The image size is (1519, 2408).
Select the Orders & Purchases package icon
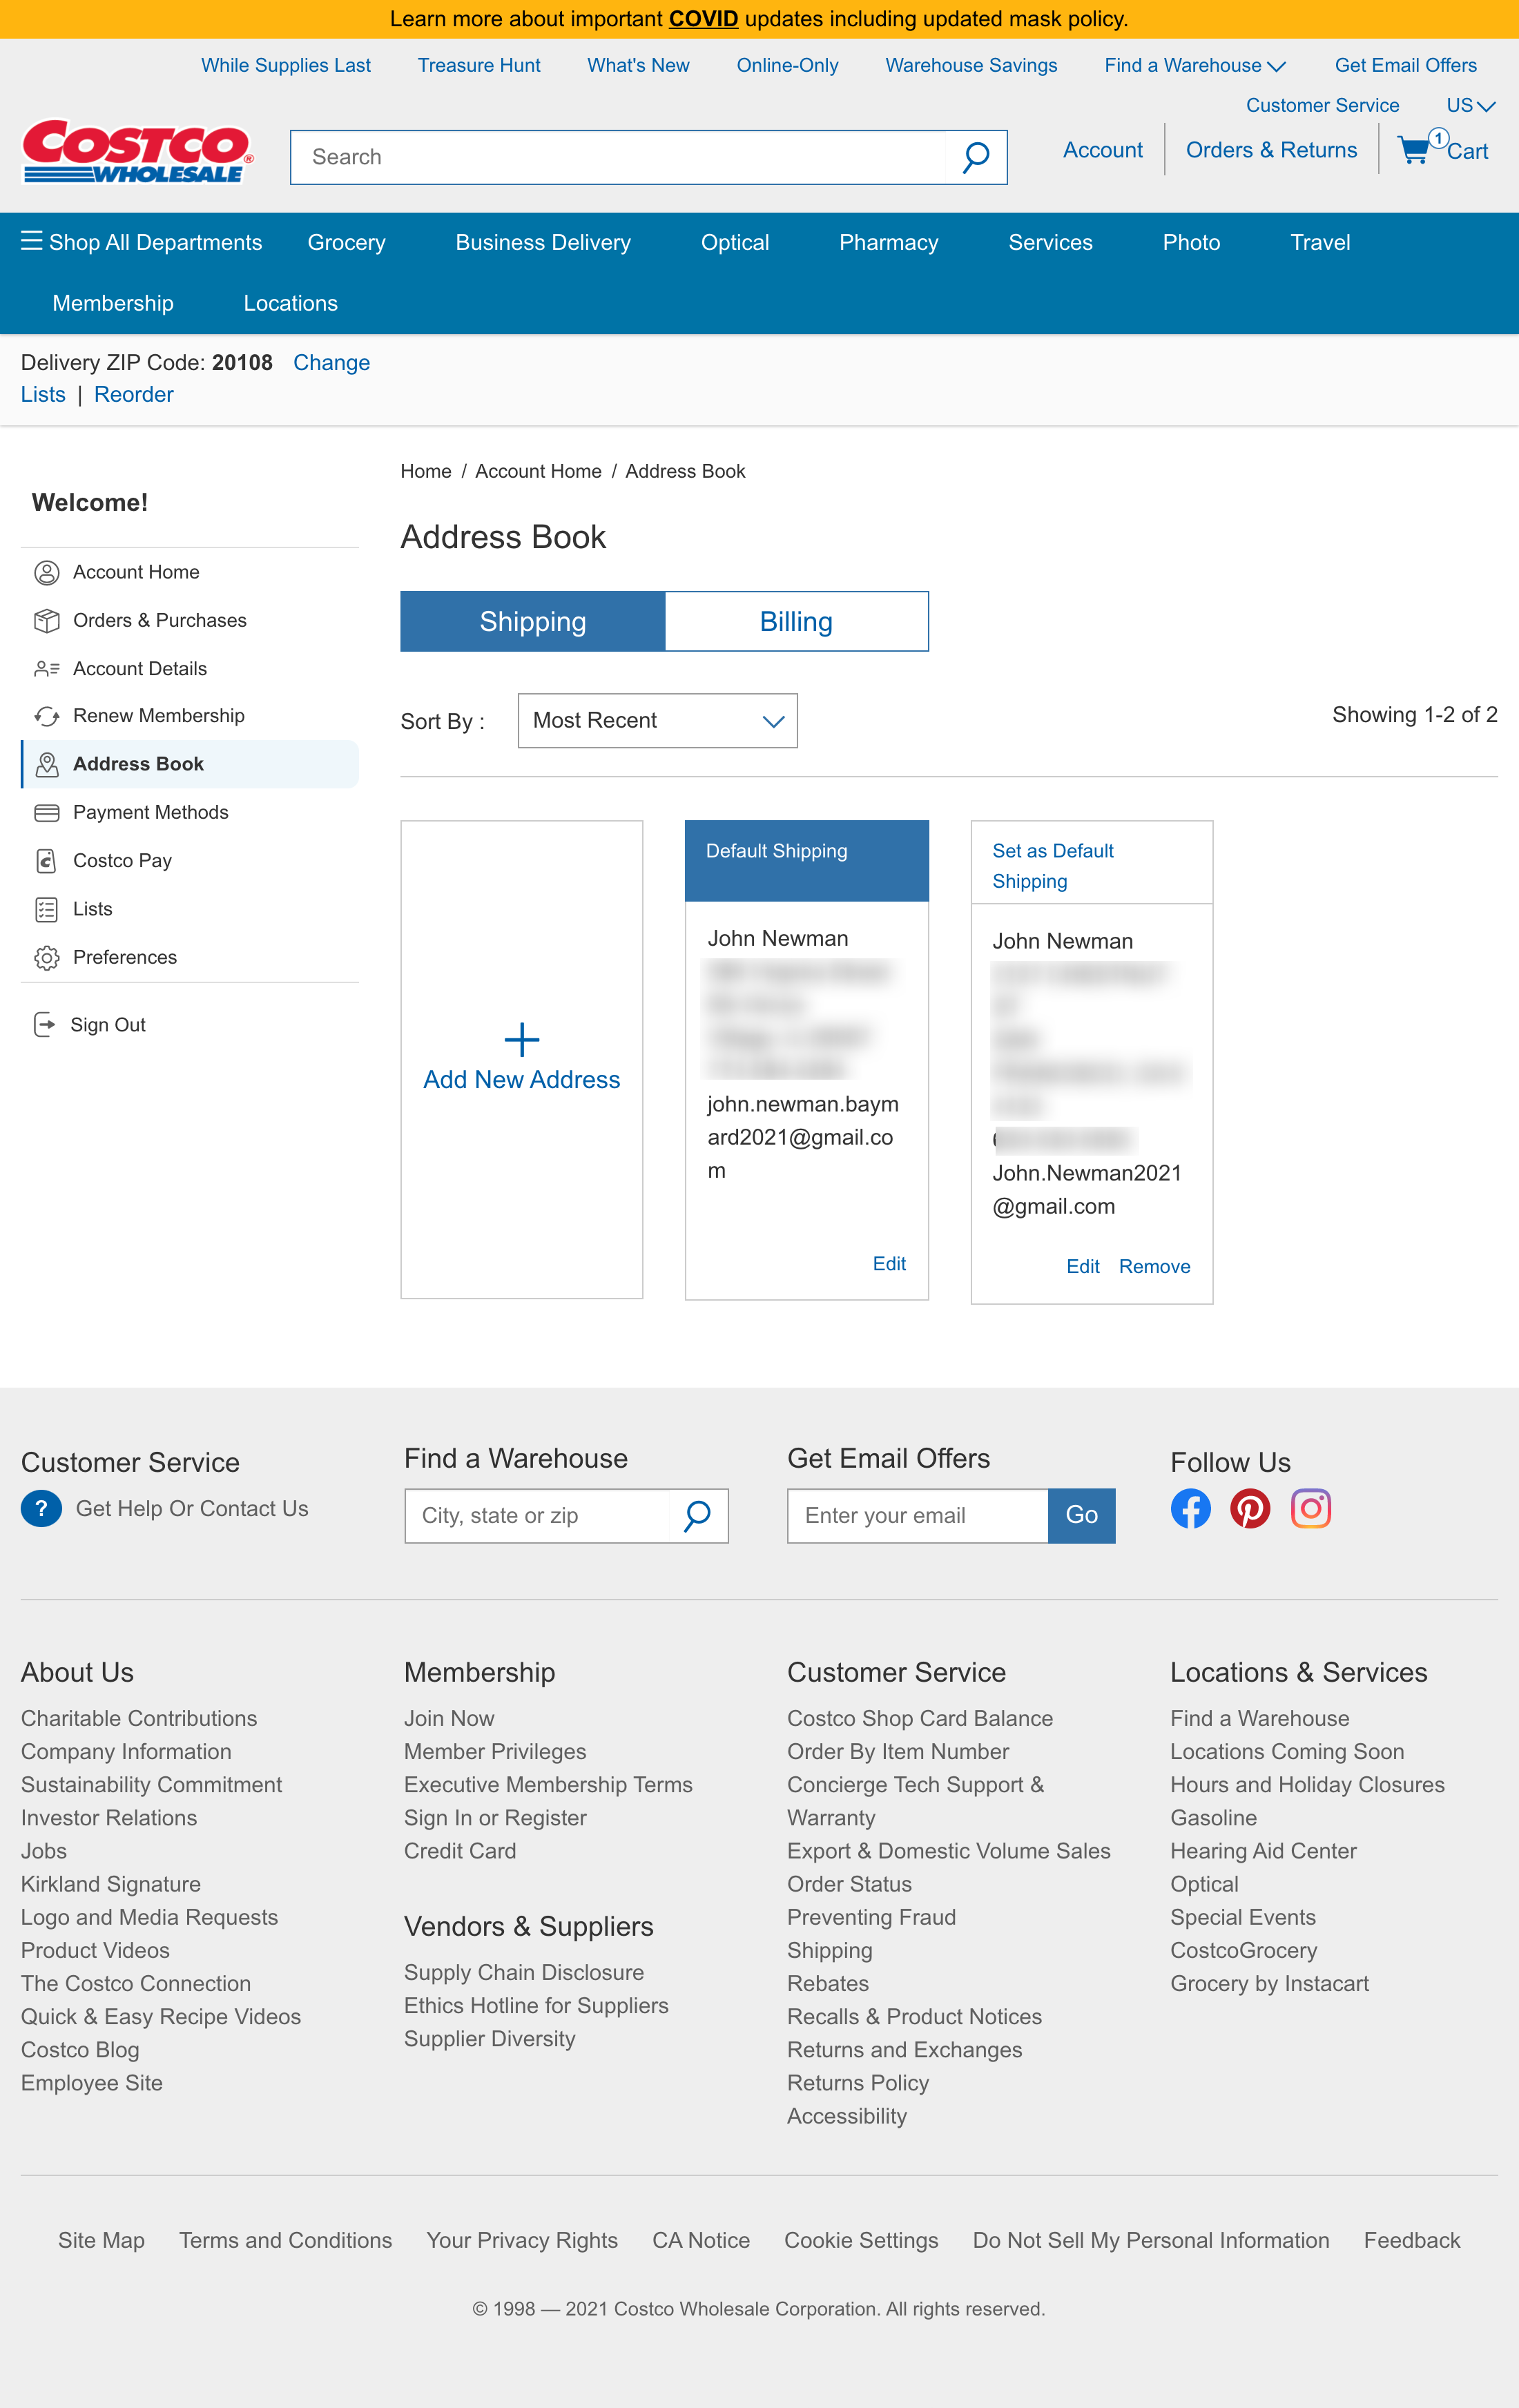coord(47,620)
